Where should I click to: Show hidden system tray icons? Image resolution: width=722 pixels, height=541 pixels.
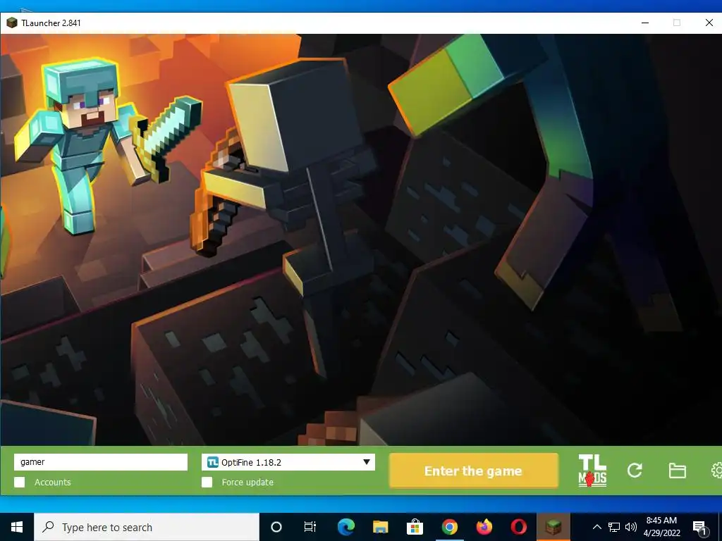tap(596, 527)
